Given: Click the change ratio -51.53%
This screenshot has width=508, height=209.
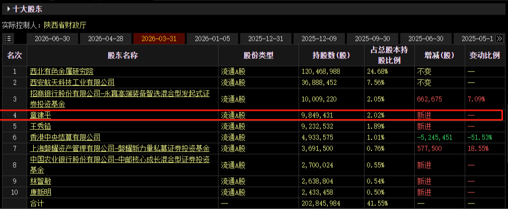Looking at the screenshot, I should [479, 137].
